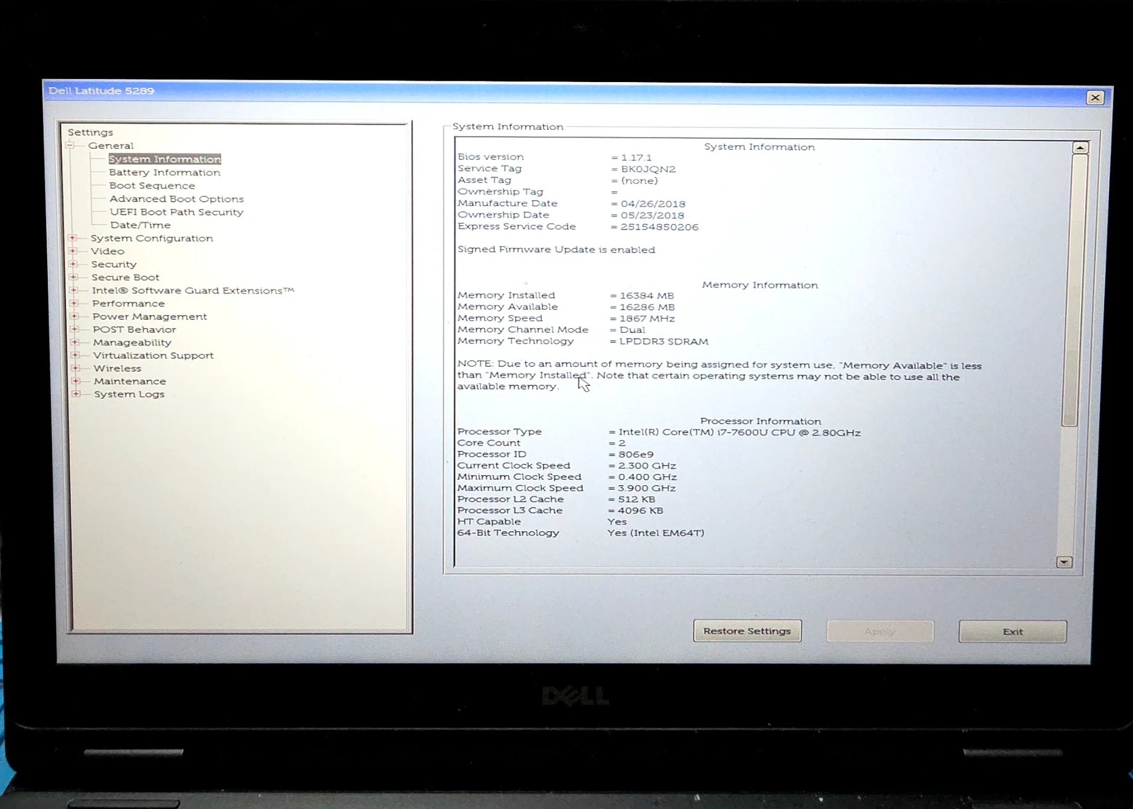This screenshot has height=809, width=1133.
Task: Click the Memory Installed value 16384 MB
Action: point(647,296)
